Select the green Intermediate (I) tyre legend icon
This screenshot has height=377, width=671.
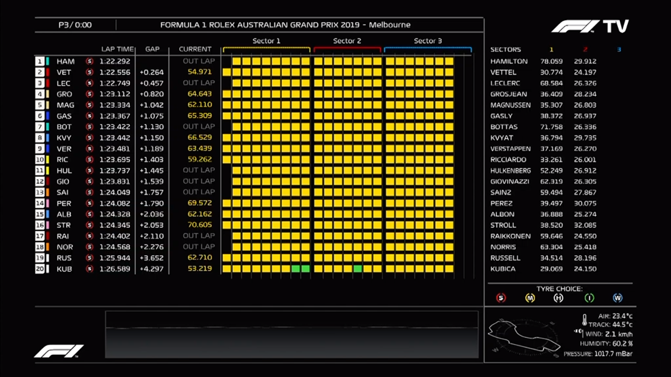point(589,298)
